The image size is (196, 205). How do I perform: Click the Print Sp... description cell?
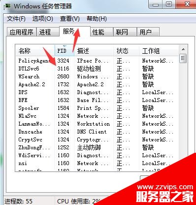point(93,108)
